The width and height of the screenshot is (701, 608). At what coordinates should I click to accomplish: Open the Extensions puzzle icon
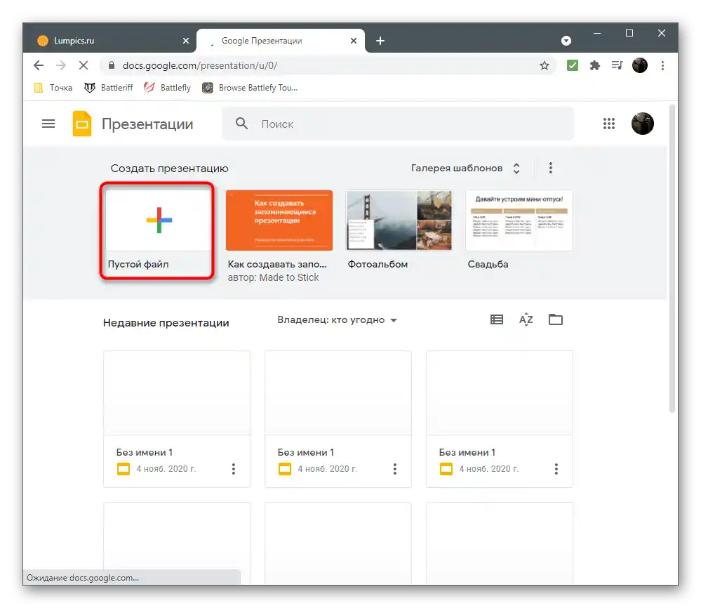(594, 66)
